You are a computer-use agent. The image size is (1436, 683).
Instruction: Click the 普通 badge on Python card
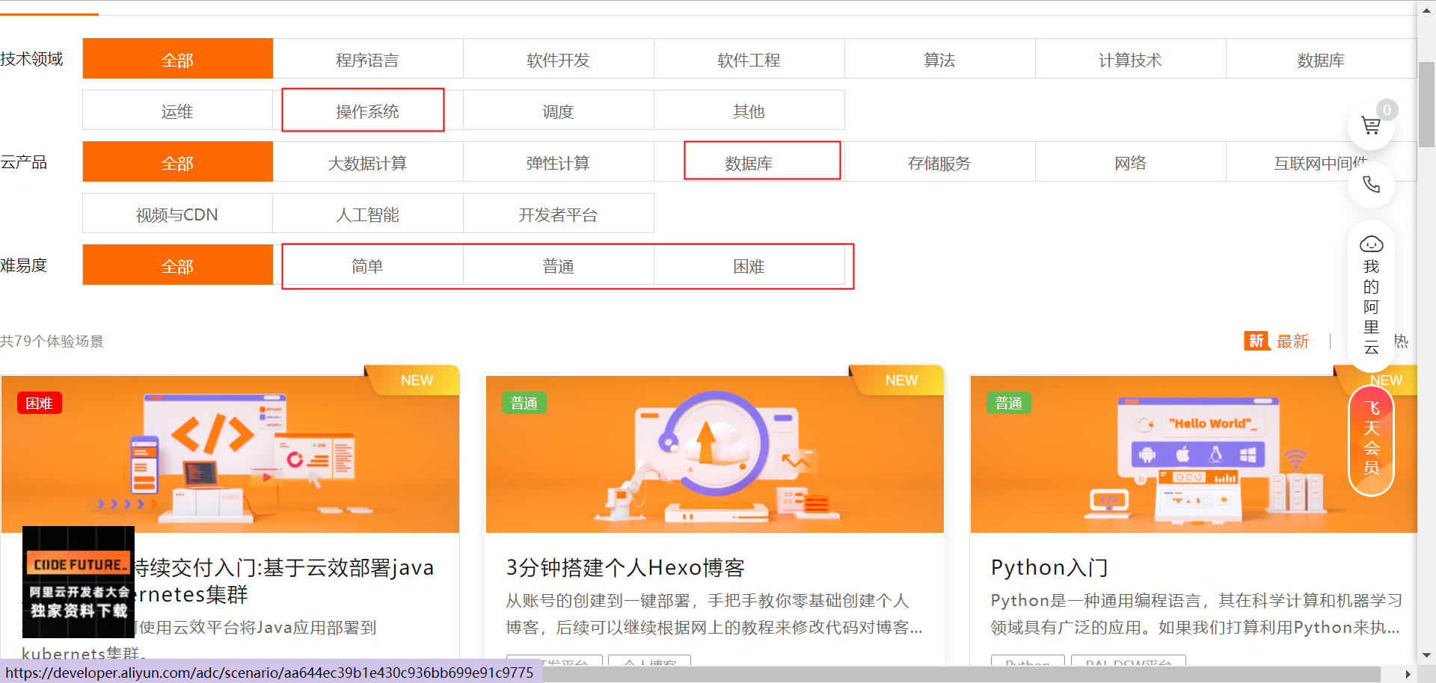(1009, 403)
